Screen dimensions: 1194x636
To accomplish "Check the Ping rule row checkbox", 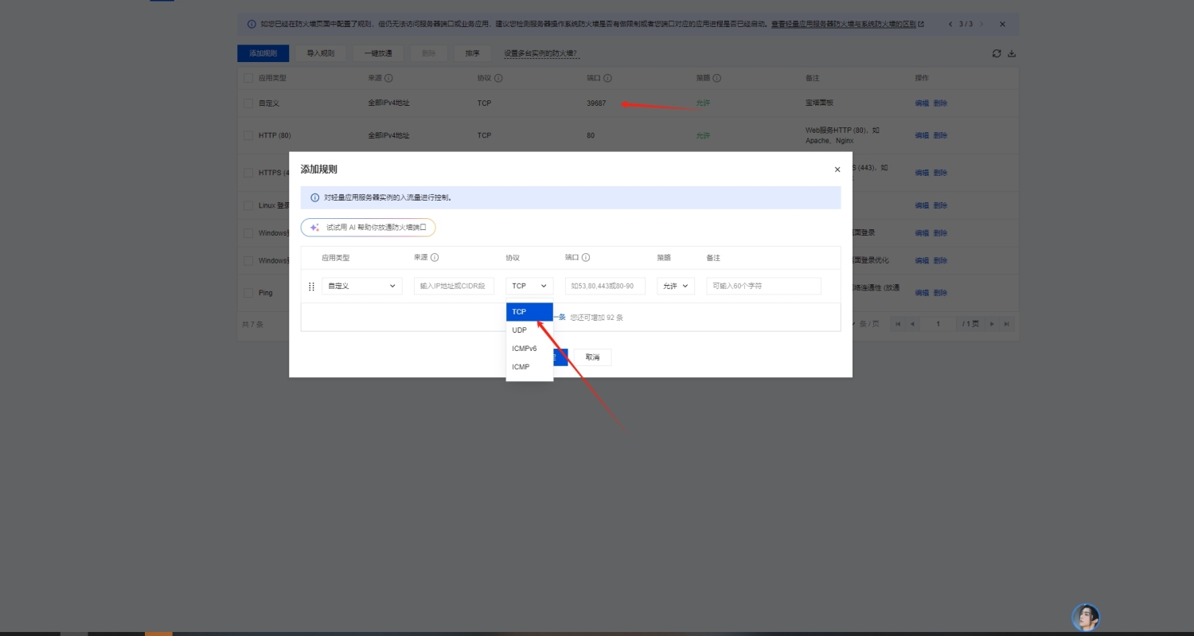I will [x=248, y=292].
